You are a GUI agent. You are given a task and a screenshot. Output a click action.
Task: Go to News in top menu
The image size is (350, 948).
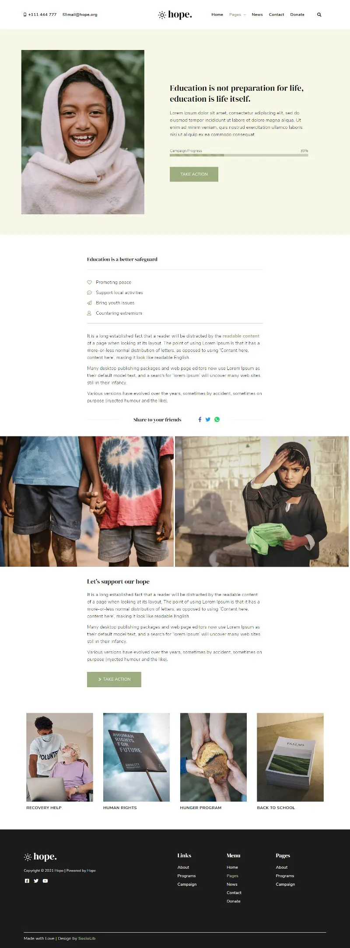pos(257,14)
